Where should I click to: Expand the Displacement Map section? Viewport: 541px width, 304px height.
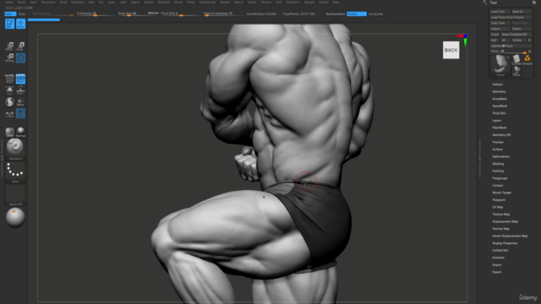(505, 221)
